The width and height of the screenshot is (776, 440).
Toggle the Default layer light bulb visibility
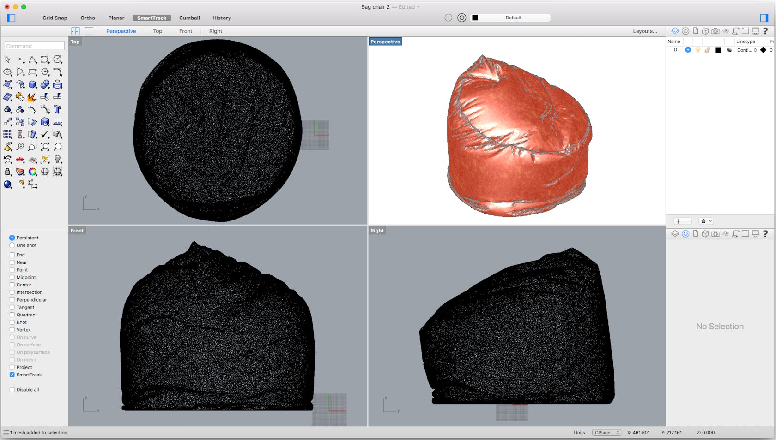(698, 50)
